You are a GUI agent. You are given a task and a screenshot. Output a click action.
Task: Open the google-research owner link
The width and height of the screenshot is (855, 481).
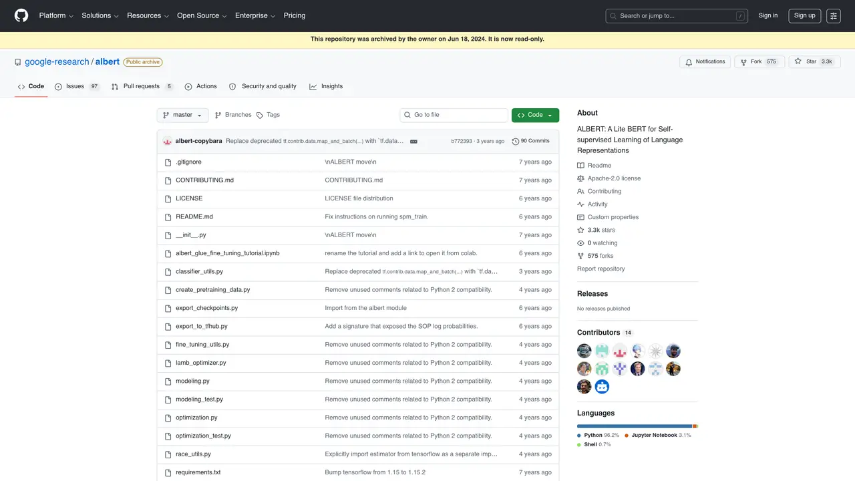[x=57, y=62]
